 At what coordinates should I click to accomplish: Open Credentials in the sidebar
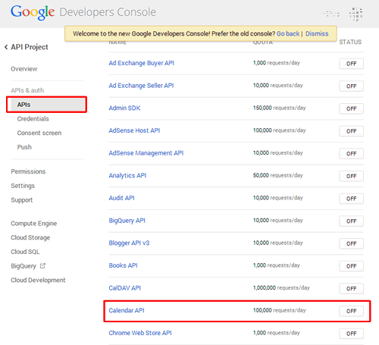(x=33, y=119)
